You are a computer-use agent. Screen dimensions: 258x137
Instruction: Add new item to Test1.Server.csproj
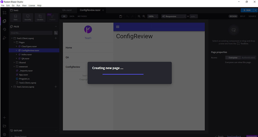tap(56, 87)
